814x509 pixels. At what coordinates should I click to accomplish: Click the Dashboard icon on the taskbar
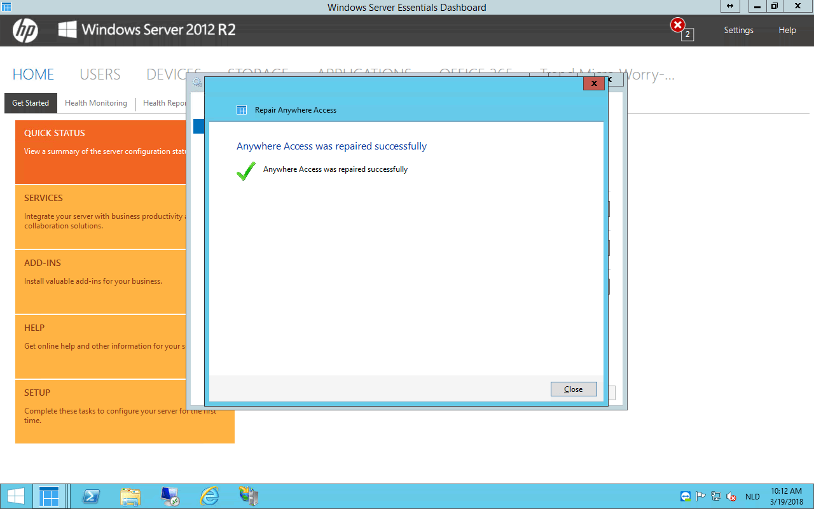tap(49, 496)
